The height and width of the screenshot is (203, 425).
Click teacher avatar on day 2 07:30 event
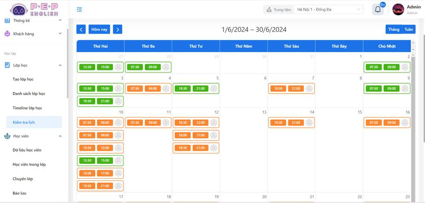405,67
